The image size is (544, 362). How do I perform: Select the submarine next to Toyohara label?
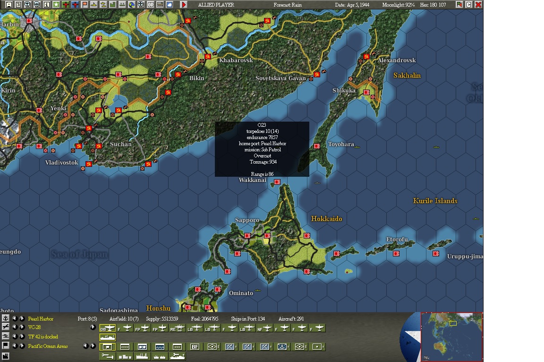[x=357, y=147]
